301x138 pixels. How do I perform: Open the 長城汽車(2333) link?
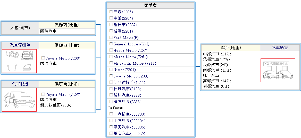pos(127,95)
